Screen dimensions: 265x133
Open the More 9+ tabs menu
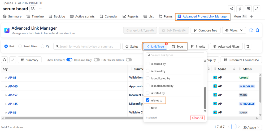coord(240,16)
